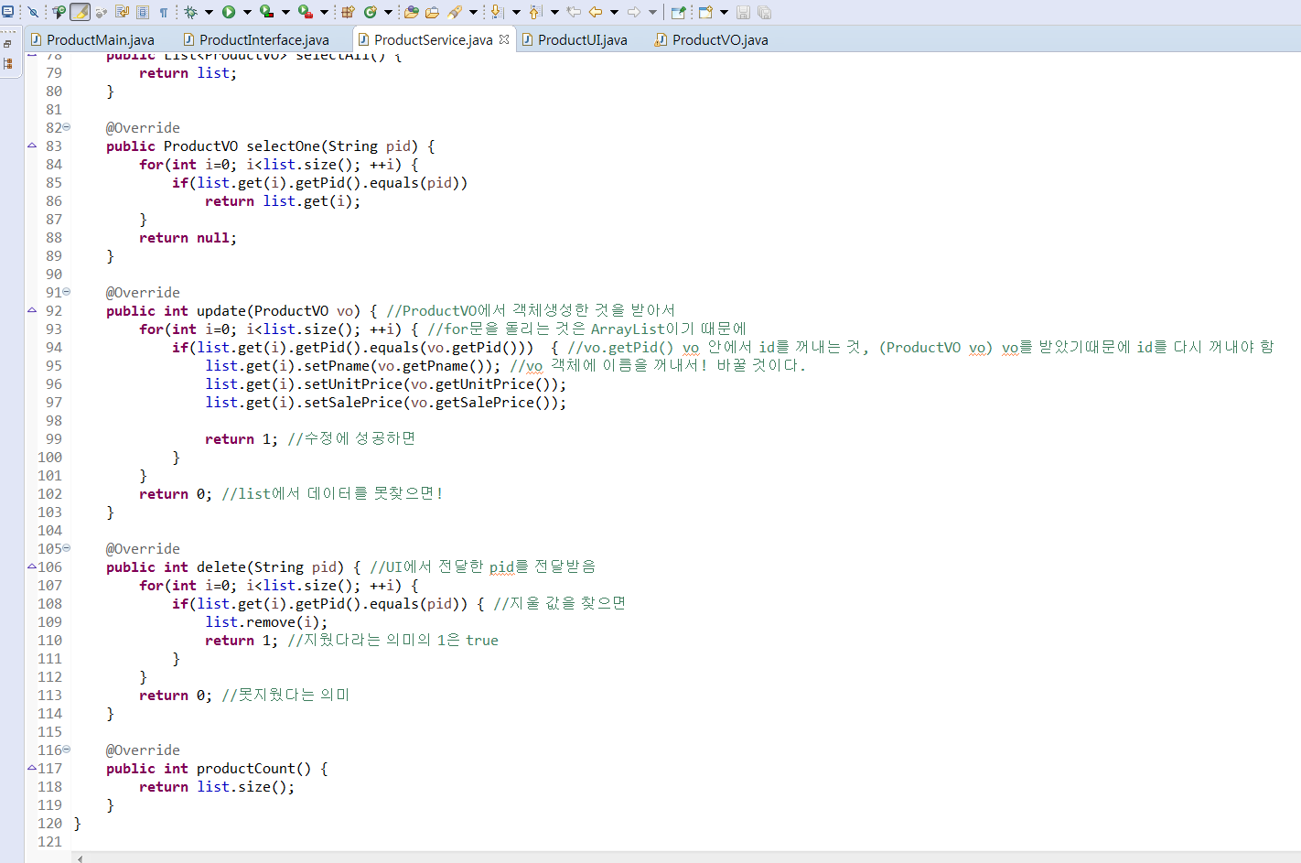This screenshot has height=863, width=1301.
Task: Click 'list.remove(i);' on line 109
Action: tap(266, 621)
